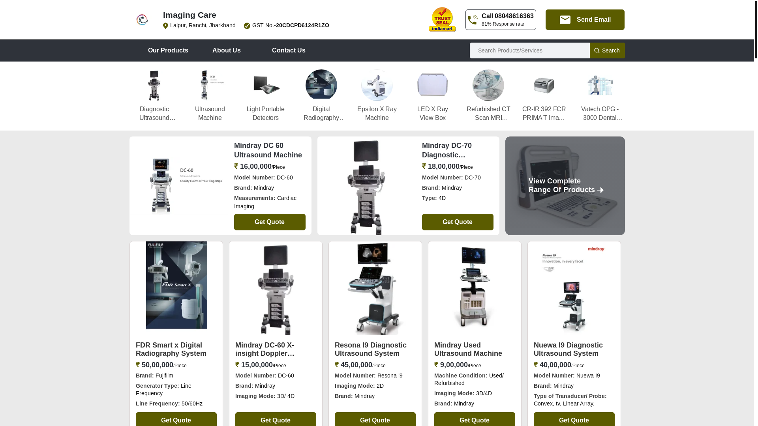Open LED X Ray View Box icon

tap(433, 85)
